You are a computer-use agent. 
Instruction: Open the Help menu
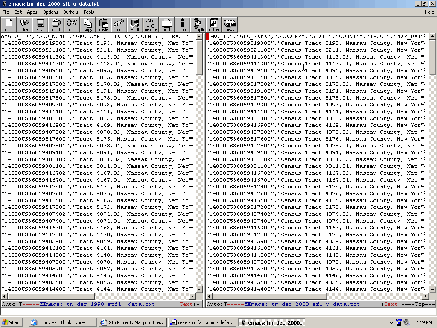[429, 12]
